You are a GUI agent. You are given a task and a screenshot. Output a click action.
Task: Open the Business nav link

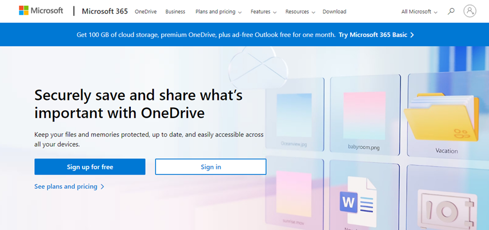[175, 11]
